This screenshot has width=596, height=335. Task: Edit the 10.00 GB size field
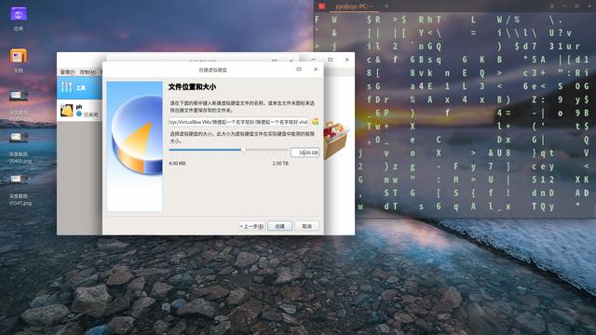tap(305, 153)
